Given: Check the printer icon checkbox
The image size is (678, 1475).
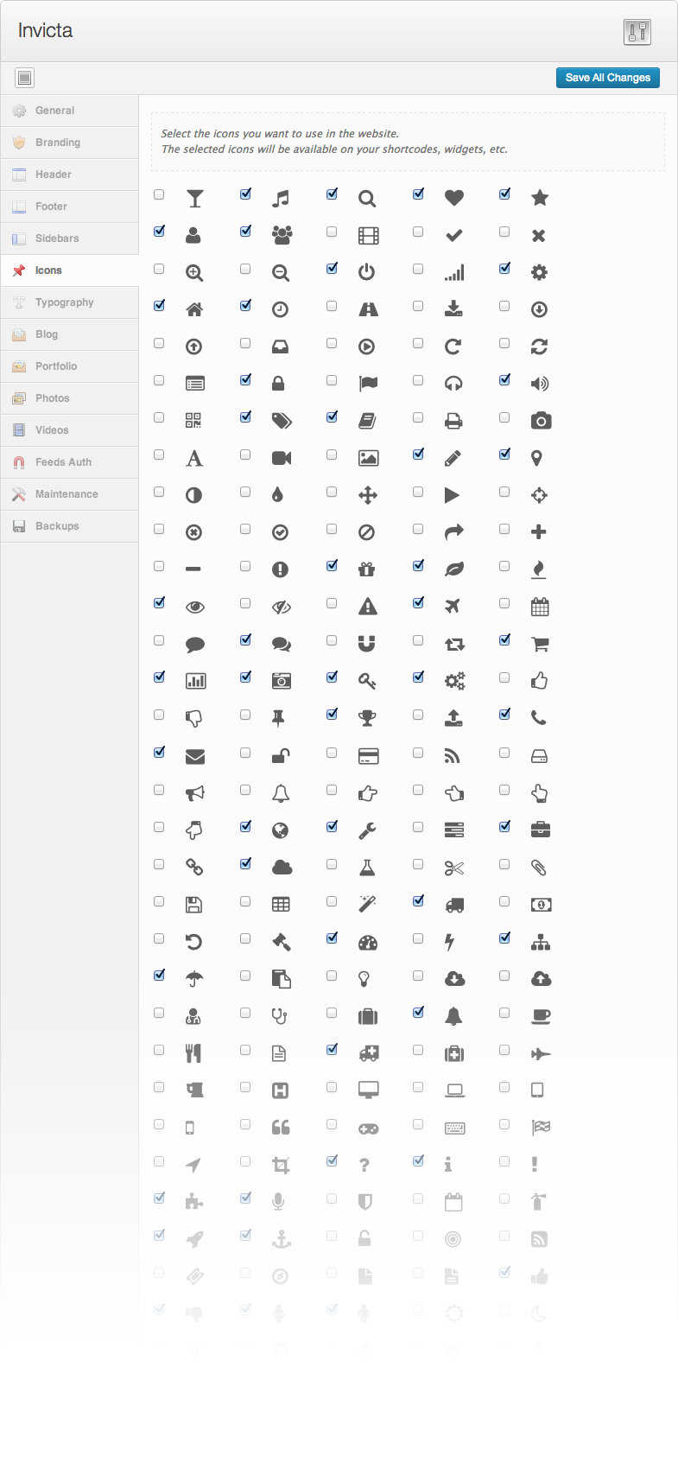Looking at the screenshot, I should click(x=418, y=417).
